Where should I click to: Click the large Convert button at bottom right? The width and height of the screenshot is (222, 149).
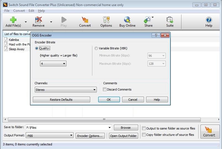coord(210,131)
